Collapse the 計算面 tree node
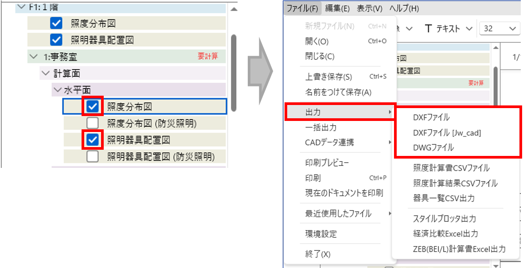 (45, 73)
